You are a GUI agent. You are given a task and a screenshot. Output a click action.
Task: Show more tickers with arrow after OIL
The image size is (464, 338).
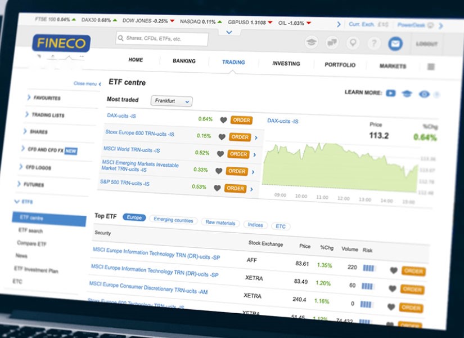tap(339, 24)
